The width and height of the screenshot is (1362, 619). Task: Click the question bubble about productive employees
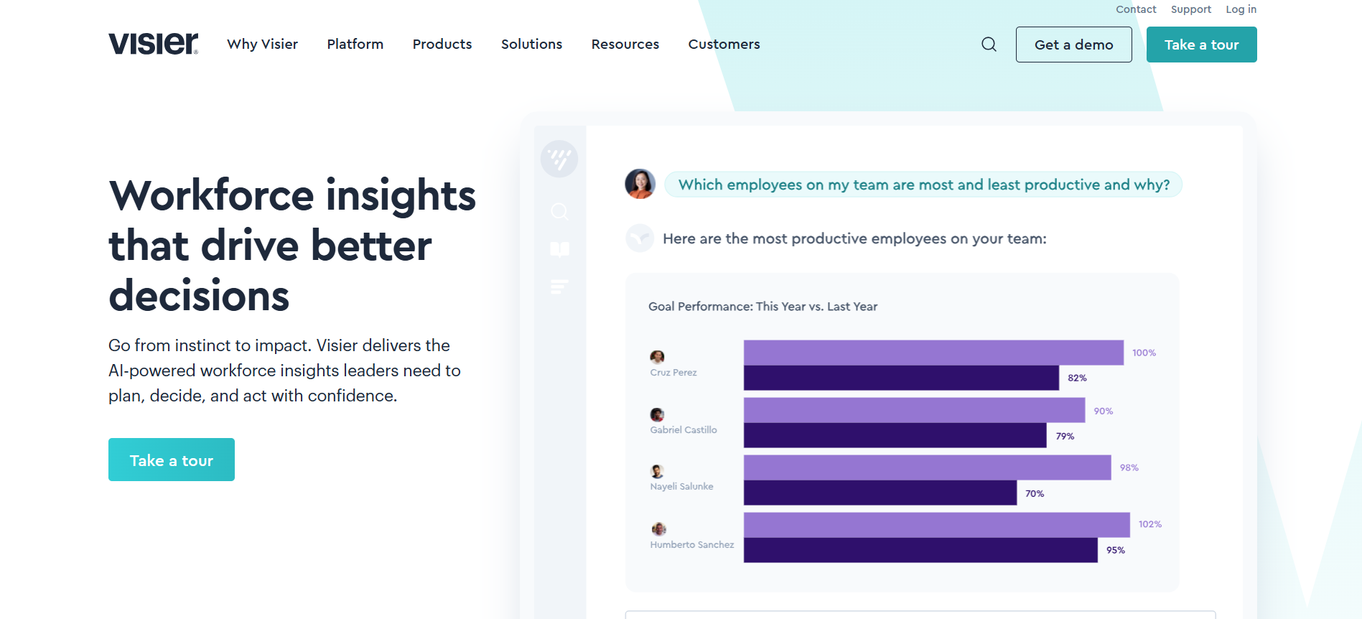pos(923,185)
